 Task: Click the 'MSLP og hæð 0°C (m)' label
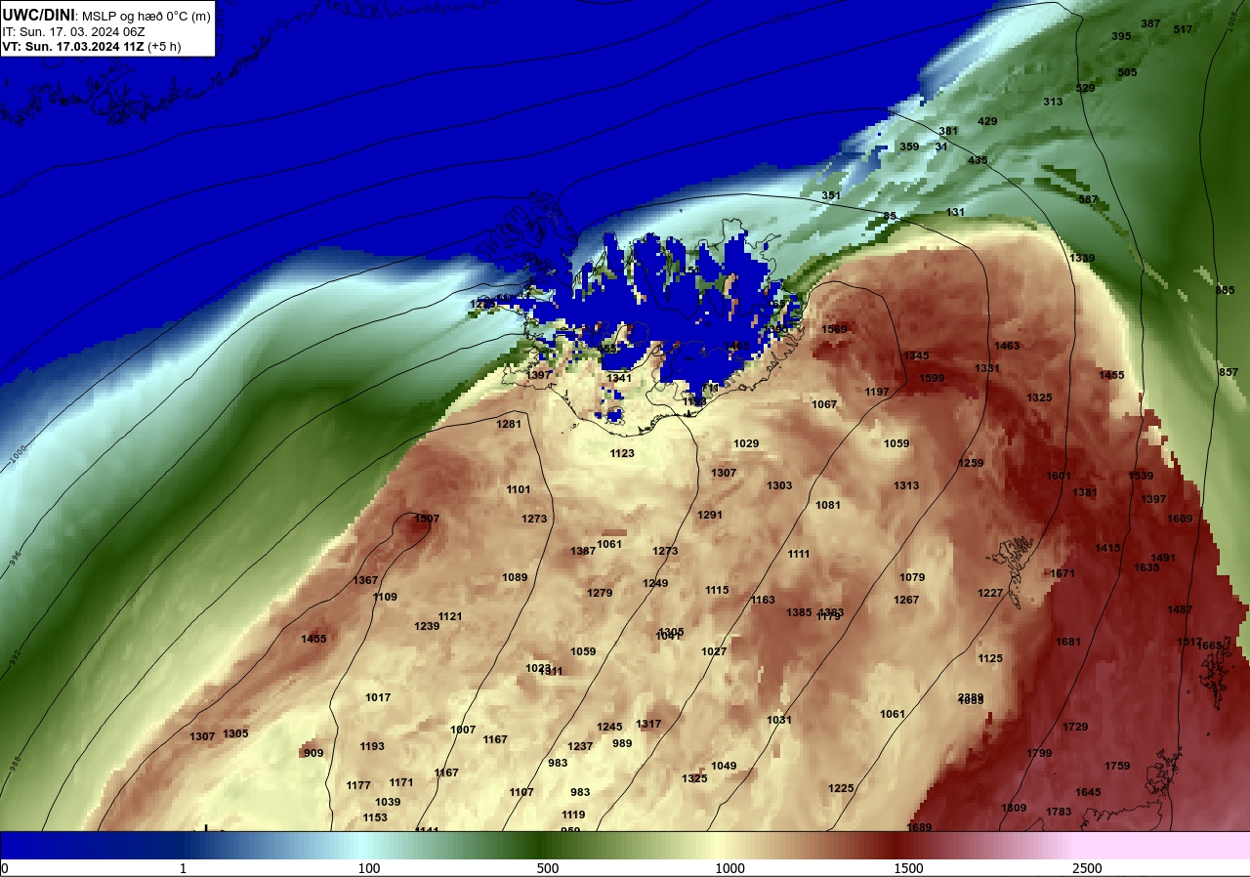tap(146, 17)
